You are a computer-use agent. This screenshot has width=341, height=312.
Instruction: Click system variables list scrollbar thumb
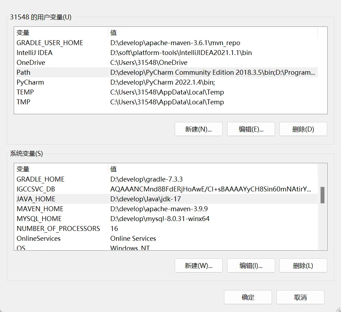point(322,195)
